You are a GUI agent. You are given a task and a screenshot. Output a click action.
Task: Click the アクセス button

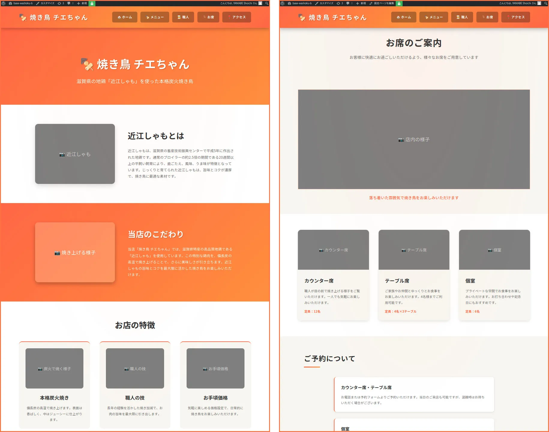click(237, 17)
